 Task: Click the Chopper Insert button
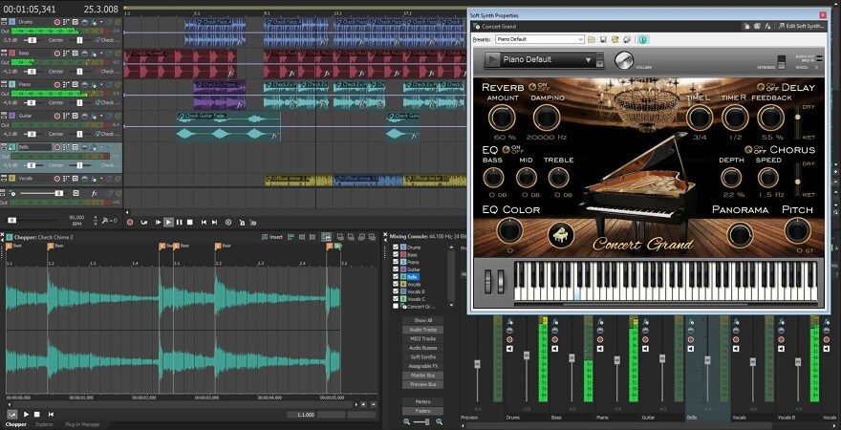pos(272,237)
